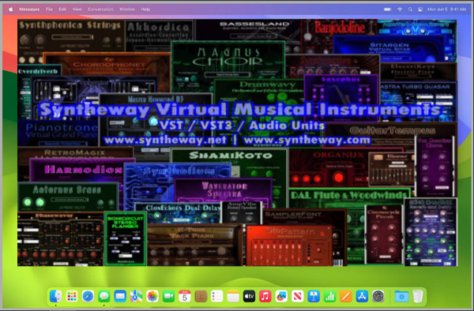Open the Music app in dock
Viewport: 474px width, 311px height.
pyautogui.click(x=265, y=296)
